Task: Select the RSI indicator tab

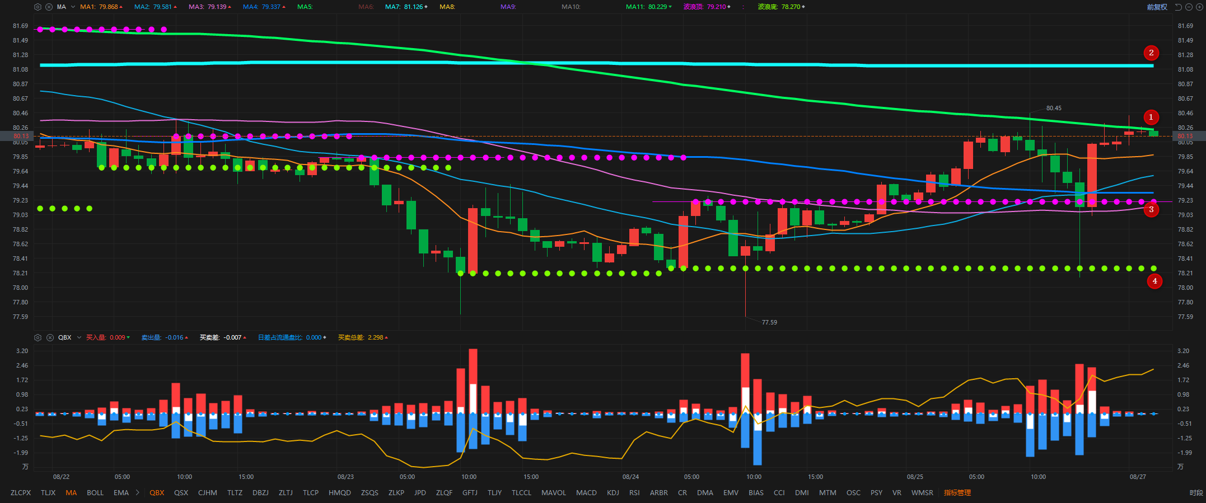Action: click(x=634, y=492)
